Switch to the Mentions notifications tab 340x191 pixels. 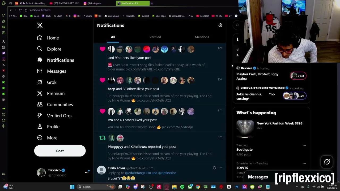tap(202, 37)
